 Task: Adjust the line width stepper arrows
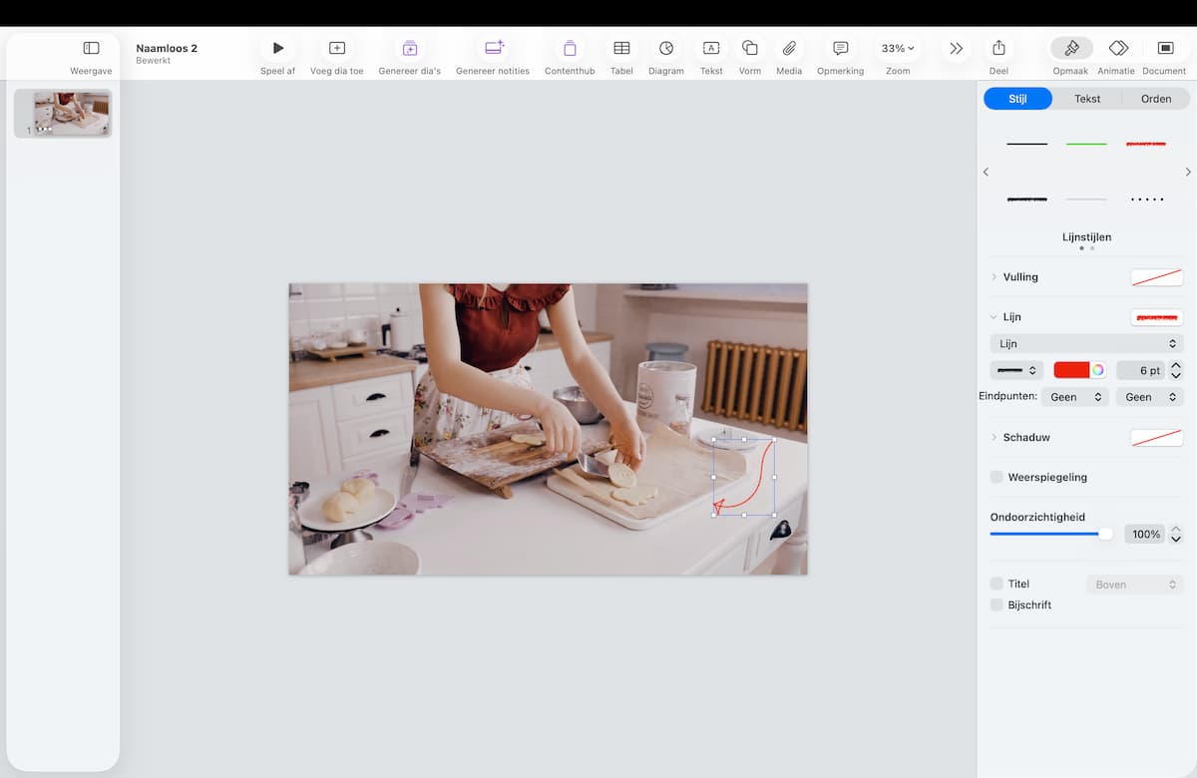point(1176,370)
